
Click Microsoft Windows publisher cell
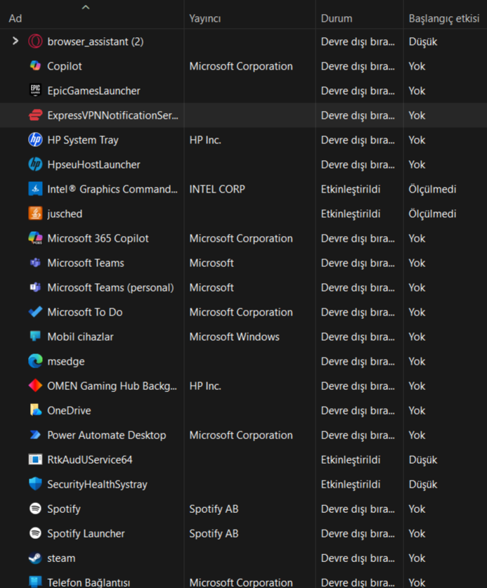234,337
